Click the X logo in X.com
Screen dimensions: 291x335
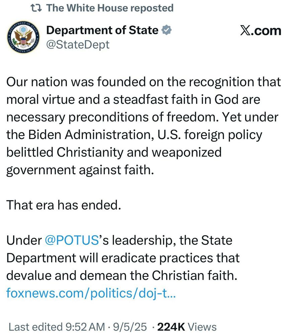[246, 31]
